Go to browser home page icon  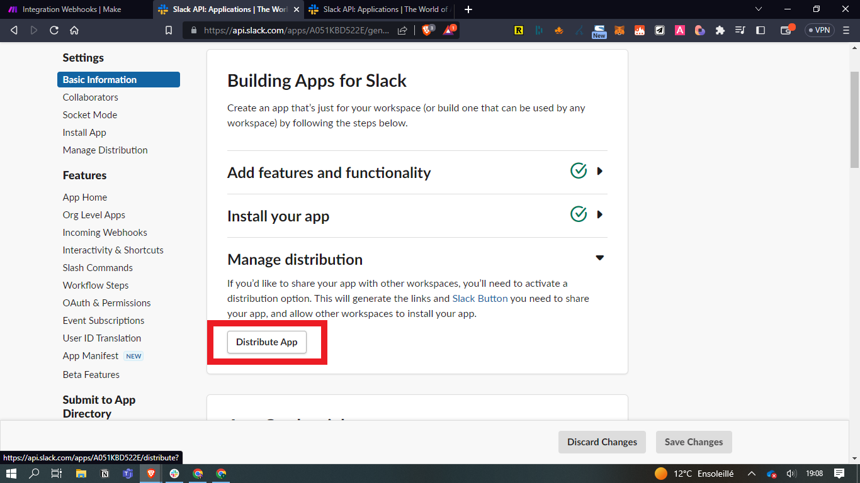[74, 30]
